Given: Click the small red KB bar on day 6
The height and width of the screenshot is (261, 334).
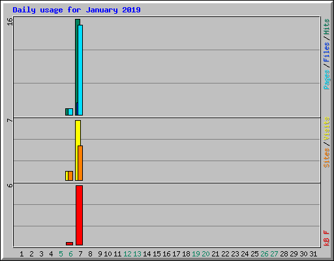Looking at the screenshot, I should [x=70, y=243].
